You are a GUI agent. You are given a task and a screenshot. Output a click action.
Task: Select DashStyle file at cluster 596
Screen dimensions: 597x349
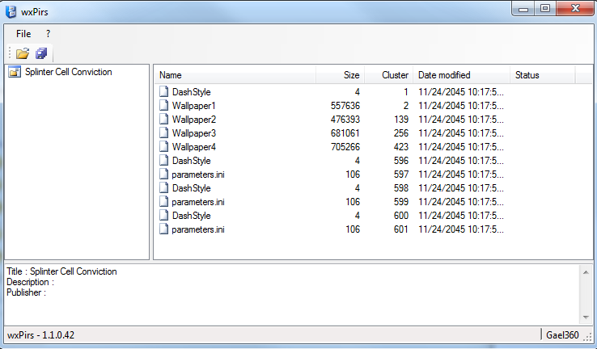(192, 161)
